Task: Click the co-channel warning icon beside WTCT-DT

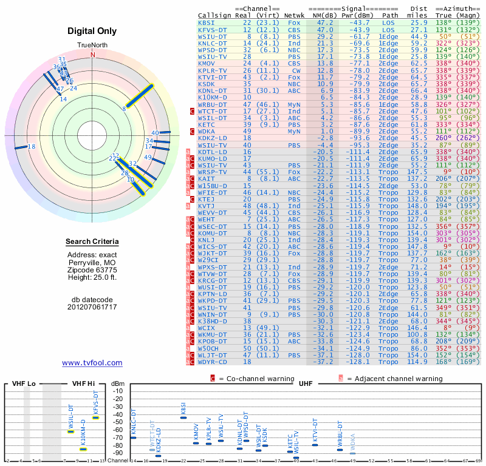Action: click(x=192, y=111)
